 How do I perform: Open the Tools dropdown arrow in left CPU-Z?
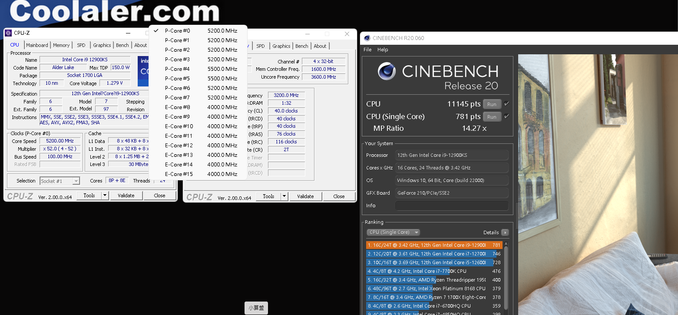click(105, 196)
